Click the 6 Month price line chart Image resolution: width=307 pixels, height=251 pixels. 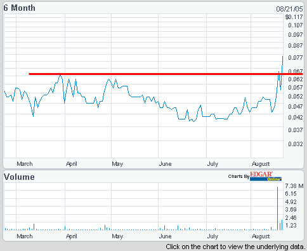click(x=143, y=86)
